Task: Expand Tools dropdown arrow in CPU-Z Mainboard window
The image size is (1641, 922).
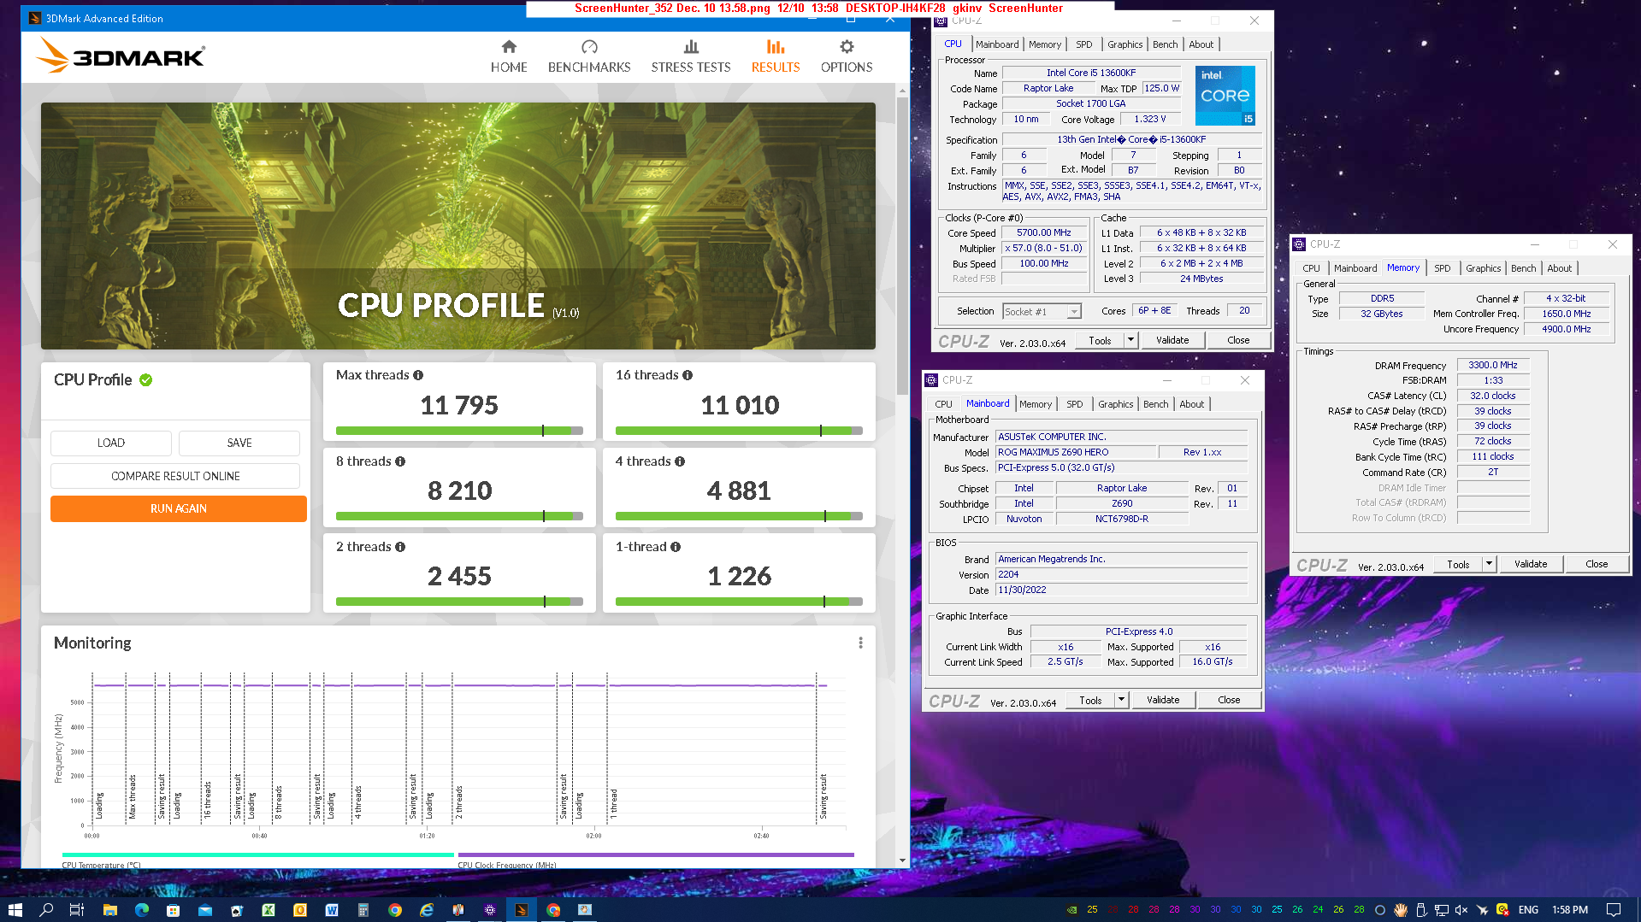Action: pos(1121,700)
